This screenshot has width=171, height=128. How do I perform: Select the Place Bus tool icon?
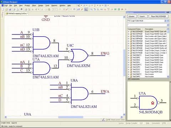[95, 9]
